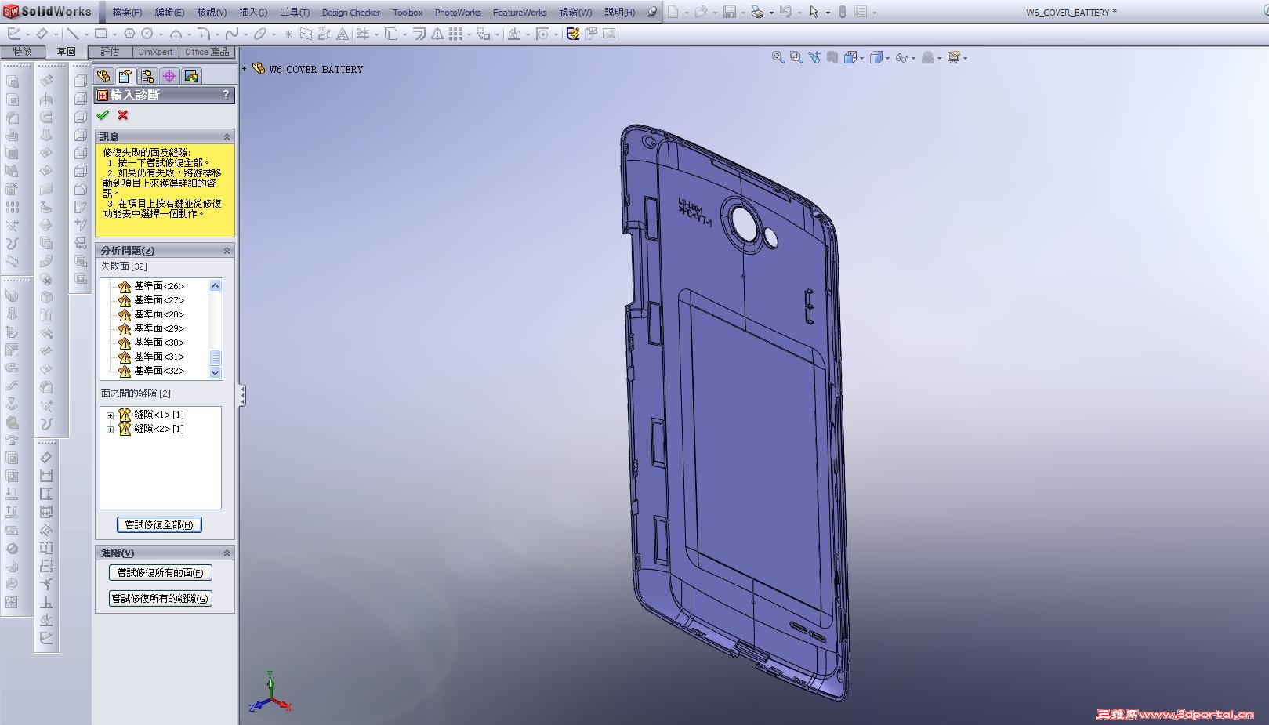Screen dimensions: 1269x725
Task: Click the Hide/Show Items glasses icon
Action: (x=902, y=57)
